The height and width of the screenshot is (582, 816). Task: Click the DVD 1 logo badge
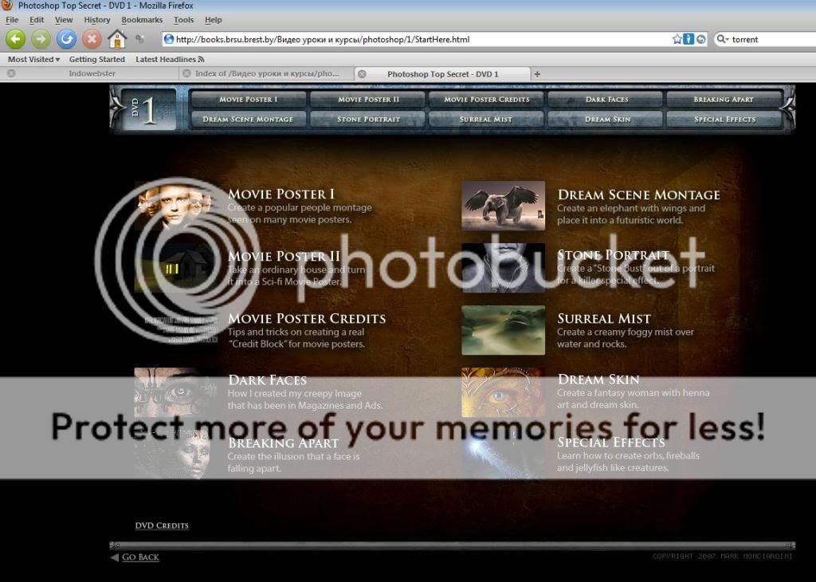click(149, 109)
